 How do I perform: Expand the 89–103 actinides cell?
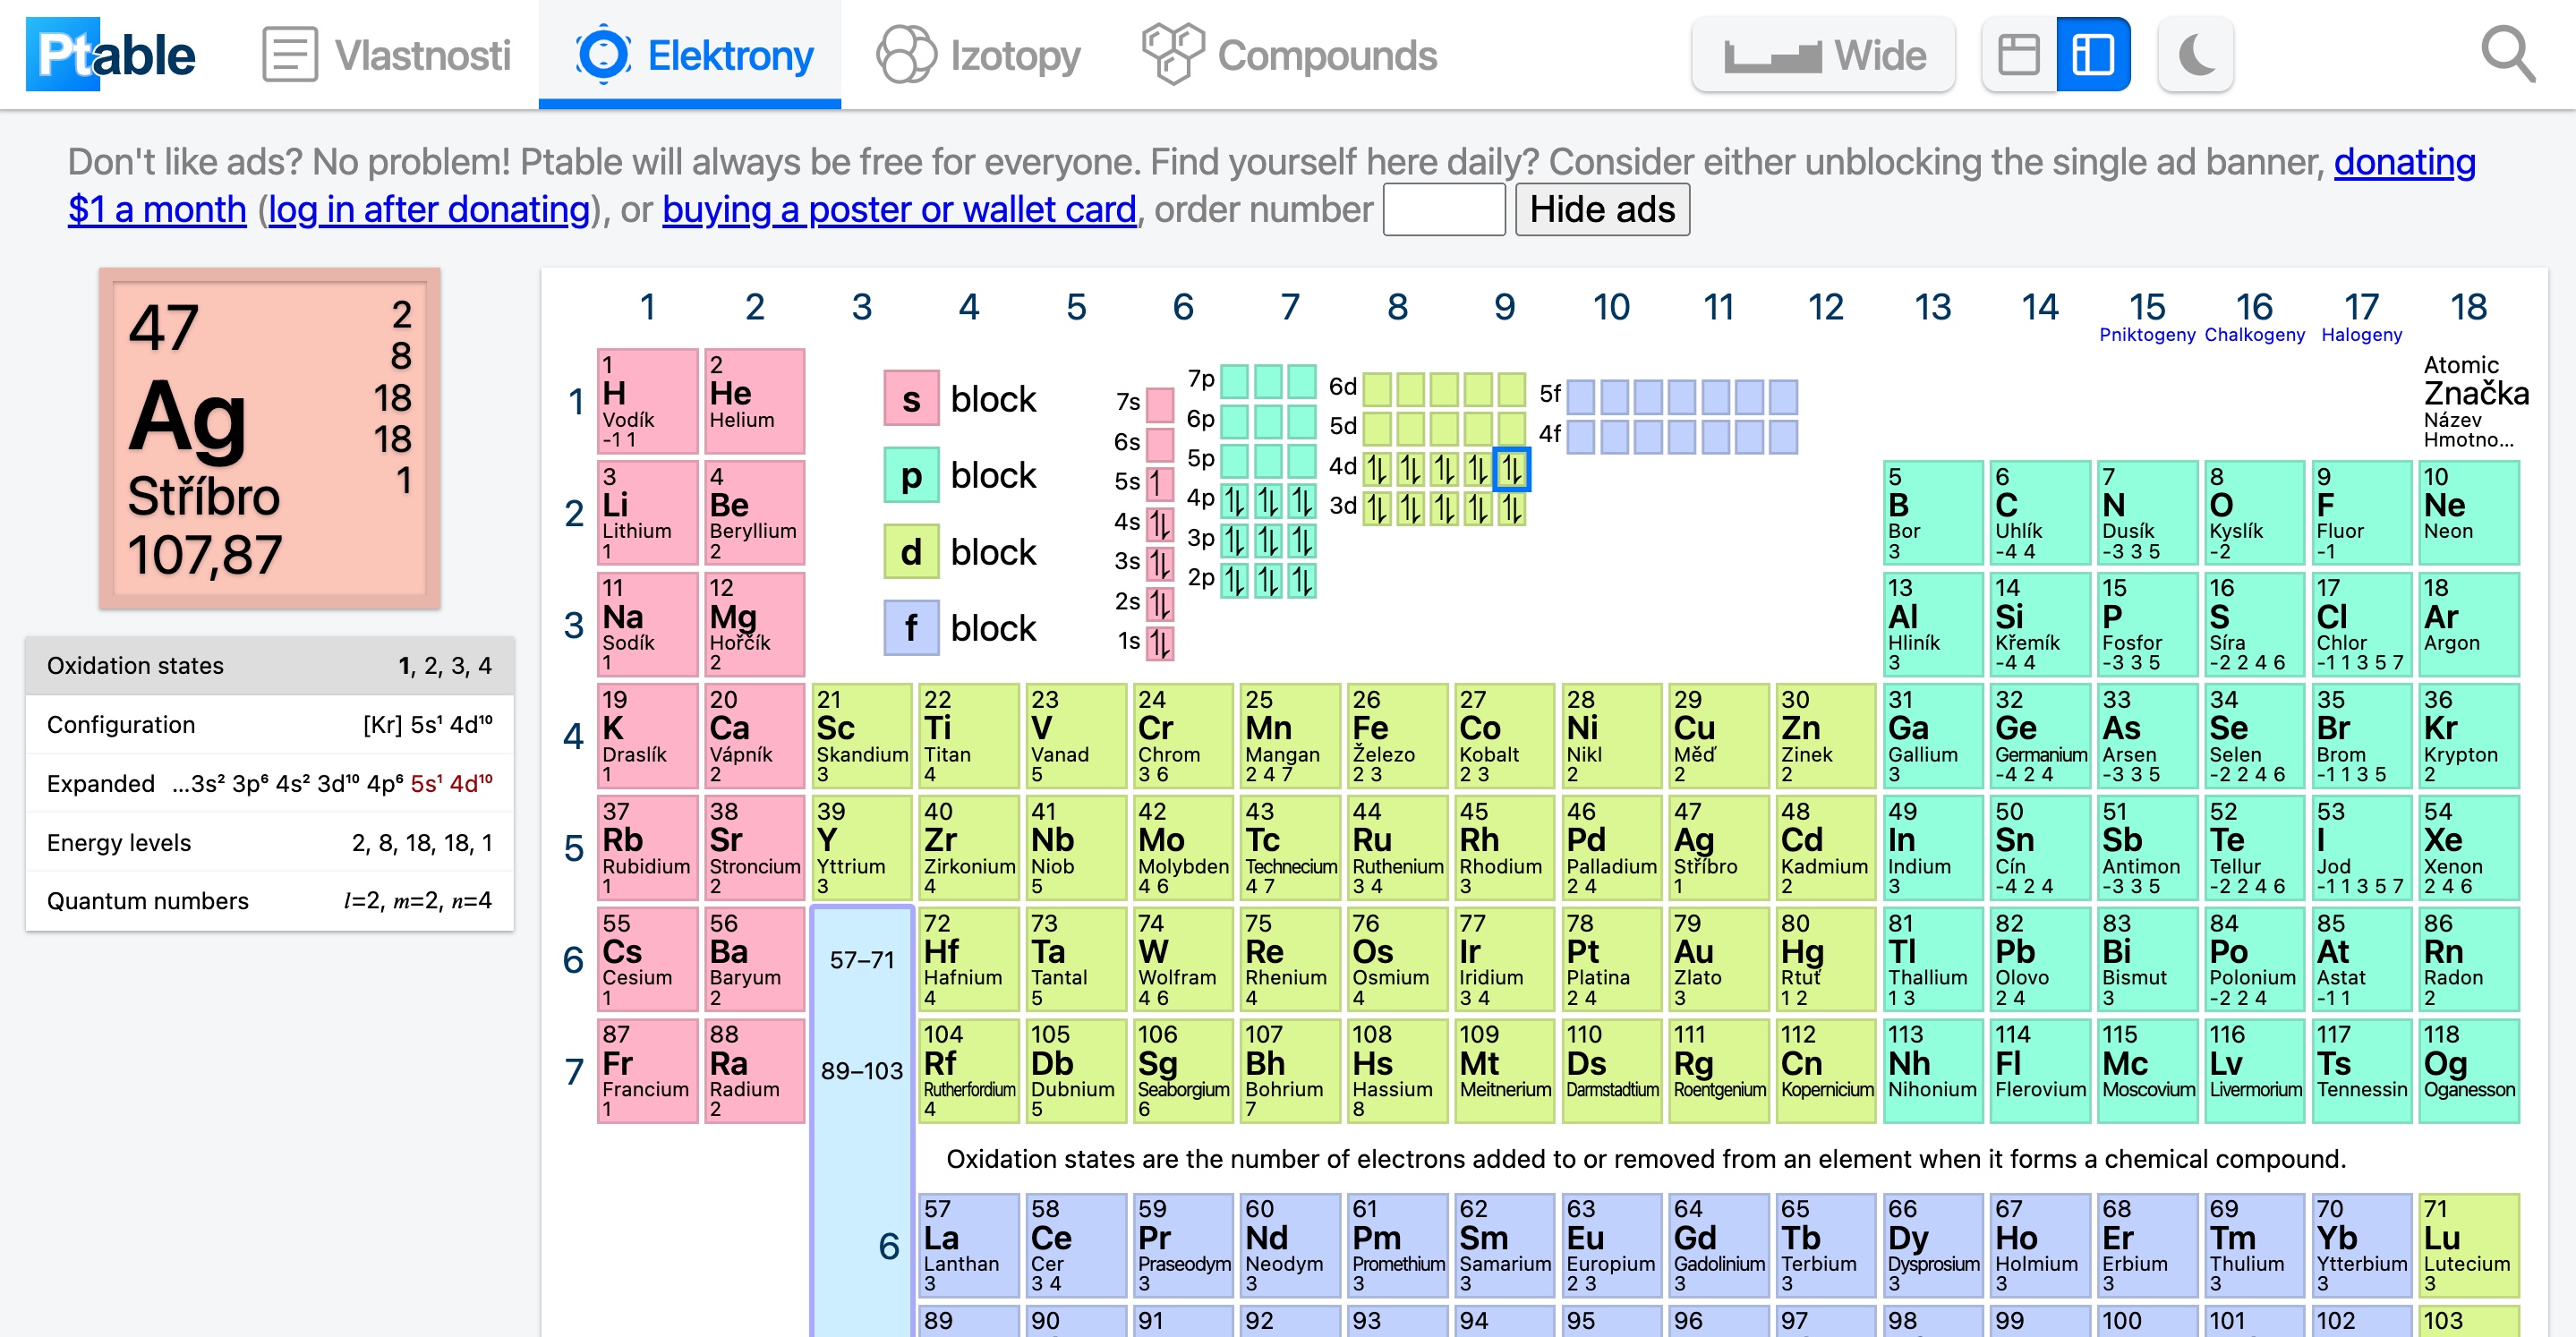coord(861,1071)
